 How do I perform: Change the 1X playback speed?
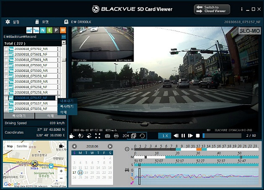click(x=165, y=136)
